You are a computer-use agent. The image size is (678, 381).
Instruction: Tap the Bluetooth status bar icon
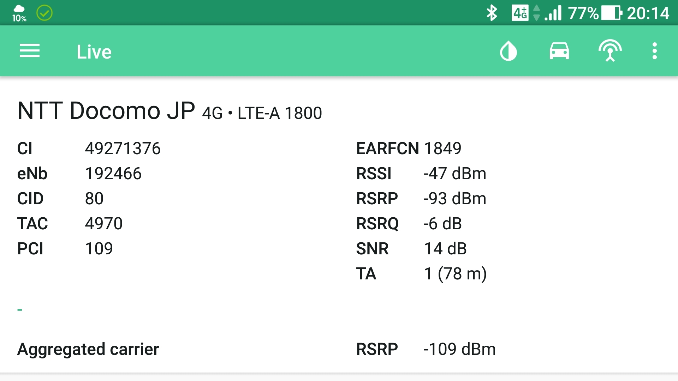tap(492, 13)
